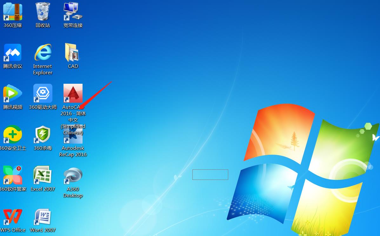Viewport: 380px width, 236px height.
Task: Click the 360软件管家 software manager icon
Action: pyautogui.click(x=13, y=175)
